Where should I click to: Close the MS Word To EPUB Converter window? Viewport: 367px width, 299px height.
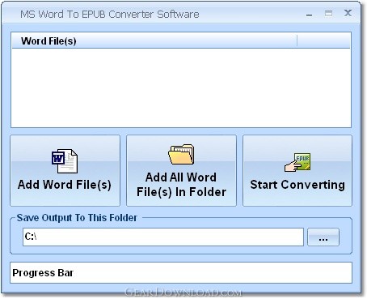point(348,13)
